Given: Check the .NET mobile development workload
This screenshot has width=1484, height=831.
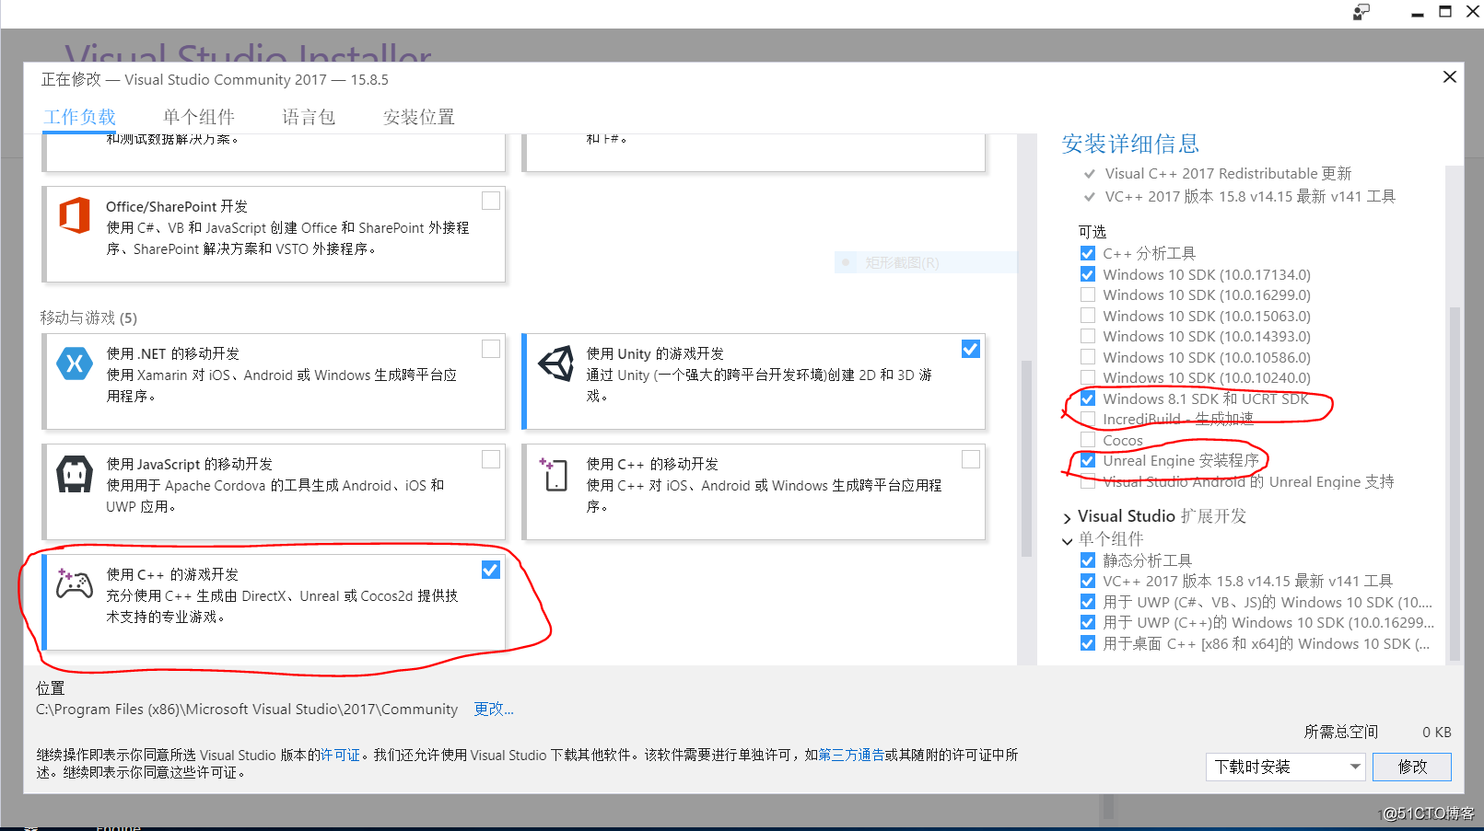Looking at the screenshot, I should (491, 349).
